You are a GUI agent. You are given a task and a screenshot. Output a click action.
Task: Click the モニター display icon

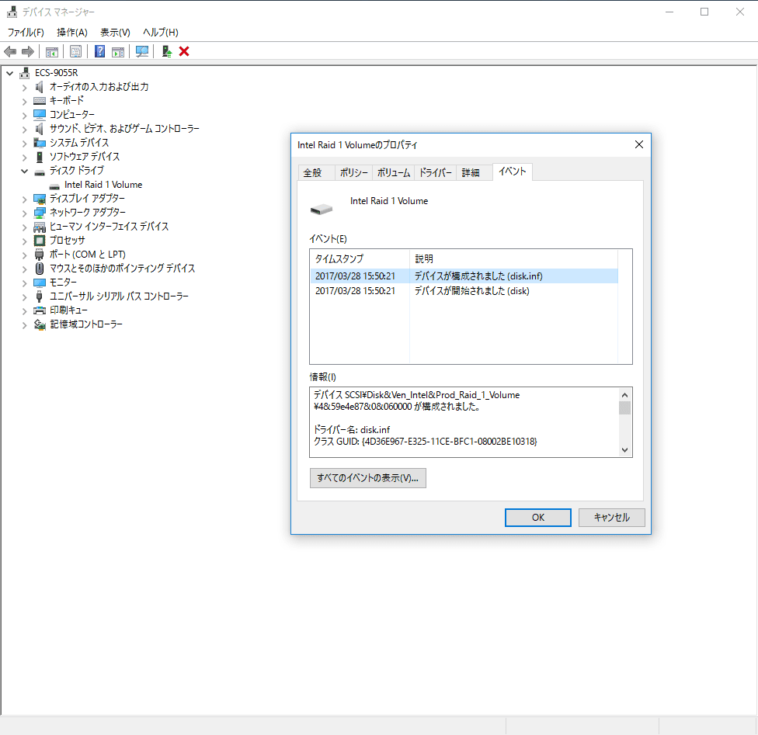tap(40, 283)
